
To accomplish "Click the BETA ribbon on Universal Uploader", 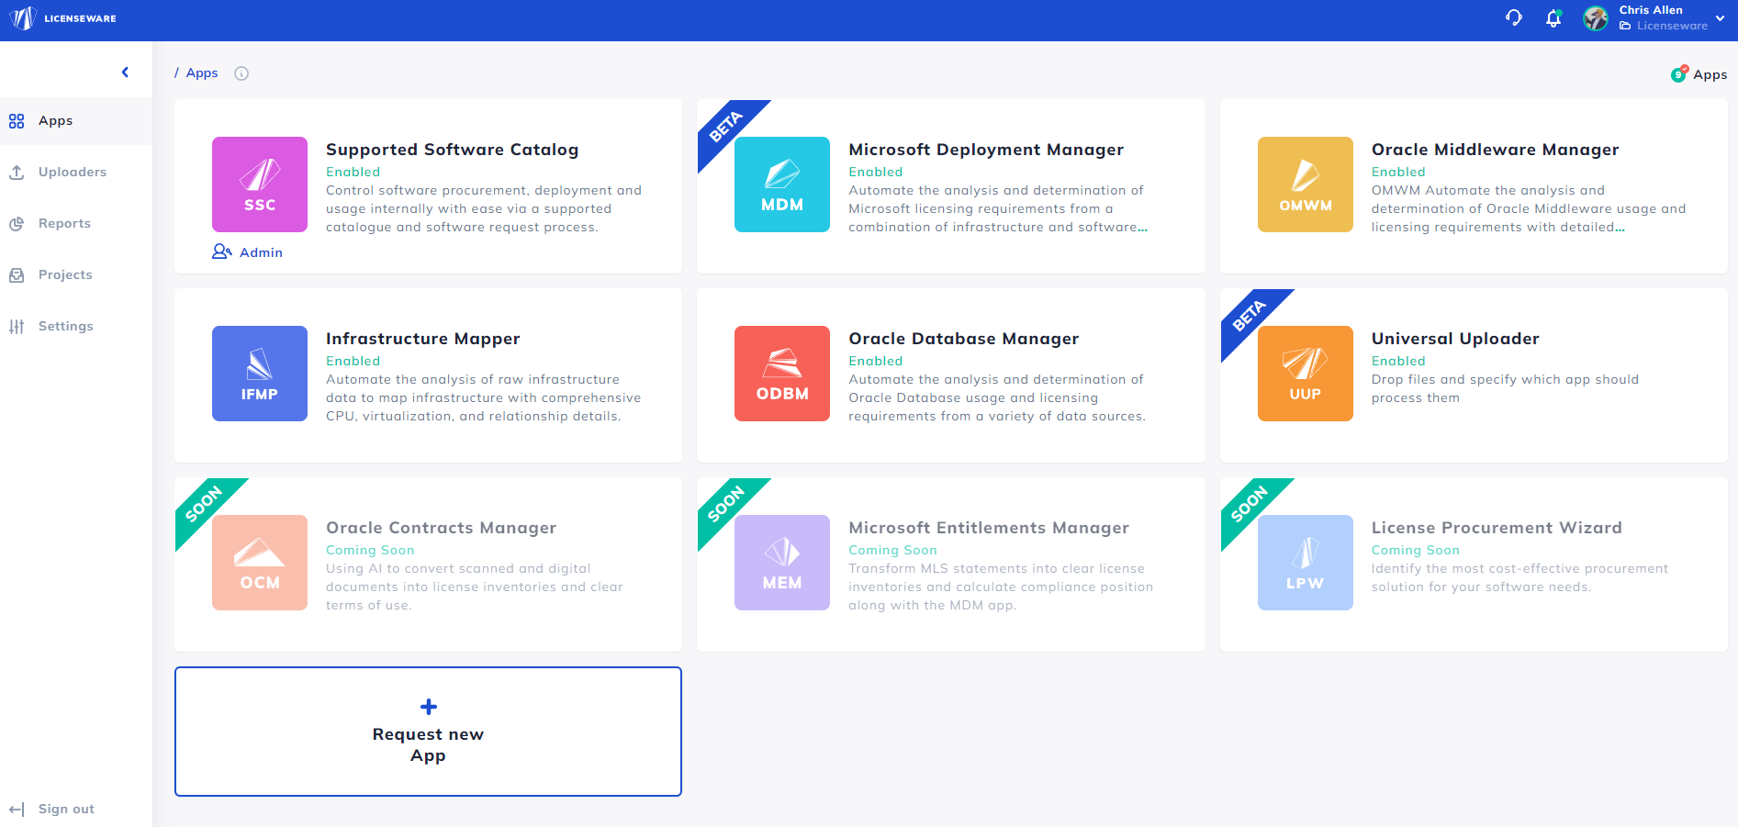I will [x=1249, y=316].
